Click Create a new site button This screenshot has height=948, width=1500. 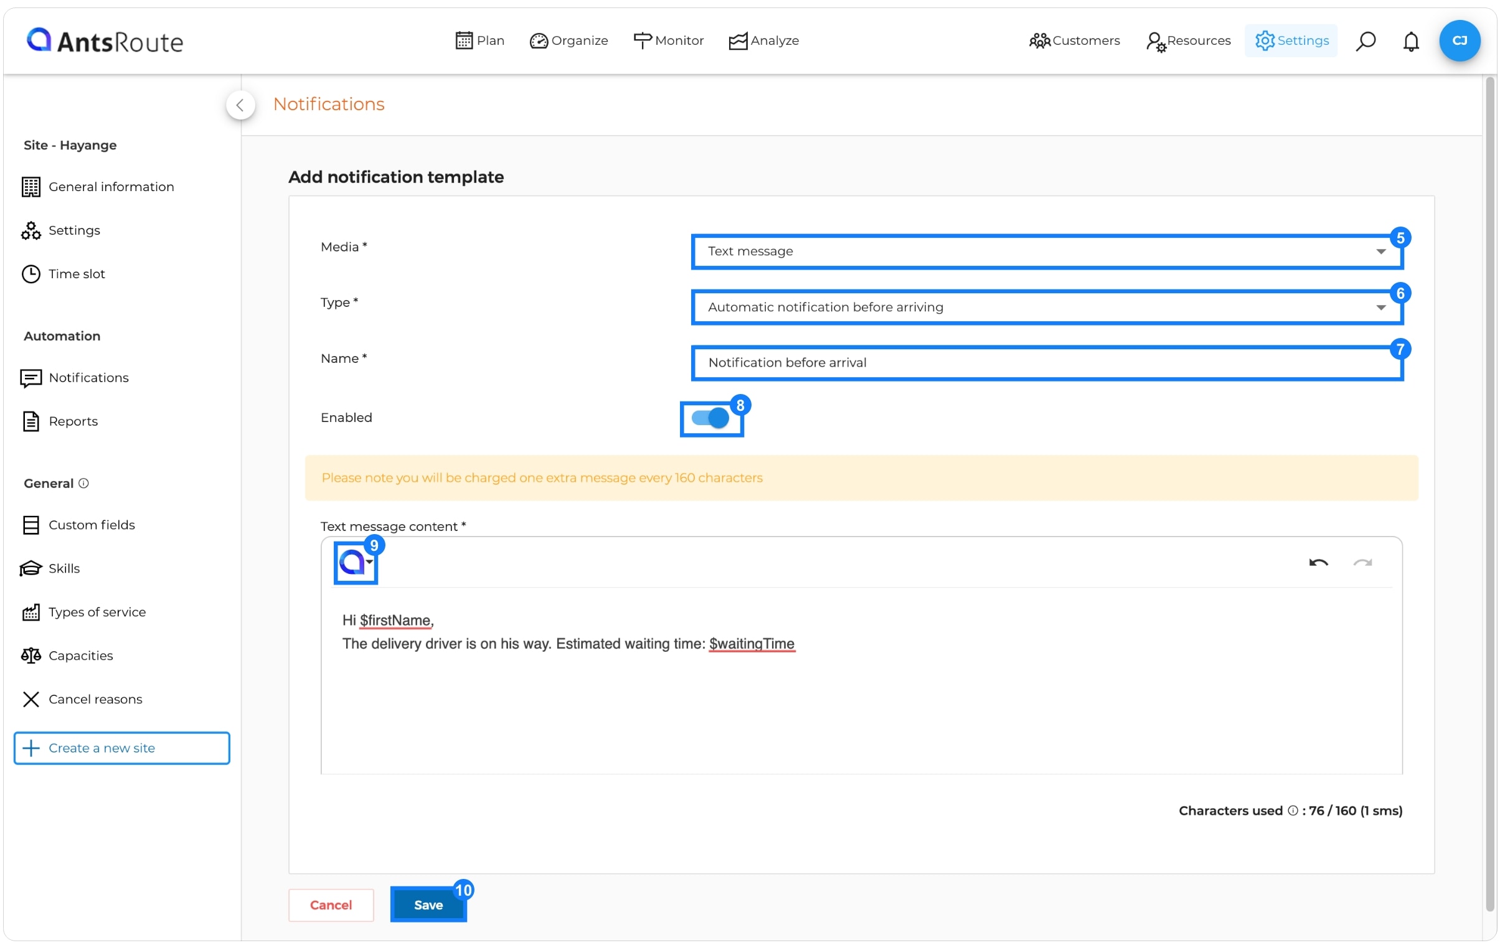121,748
